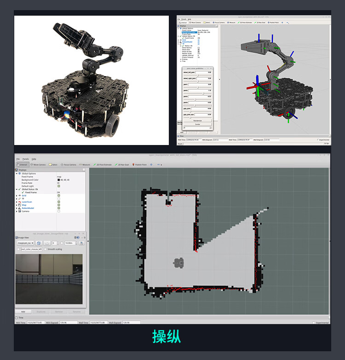Collapse Global Status: Ok in bottom Displays panel
The height and width of the screenshot is (360, 345).
point(17,189)
